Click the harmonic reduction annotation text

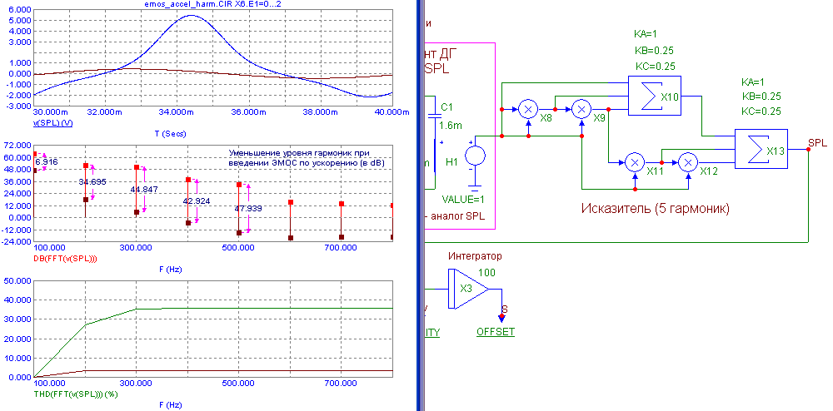[x=307, y=157]
